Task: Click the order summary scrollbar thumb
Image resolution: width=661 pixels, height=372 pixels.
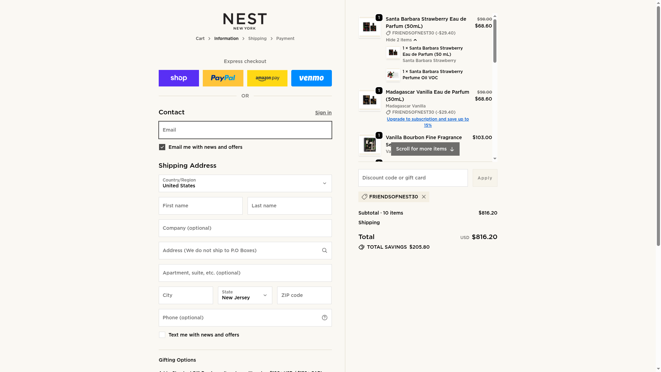Action: click(x=495, y=41)
